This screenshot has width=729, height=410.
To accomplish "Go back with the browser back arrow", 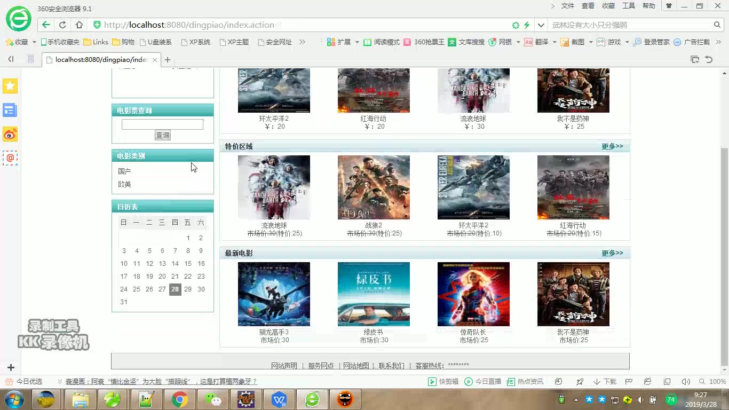I will click(46, 25).
